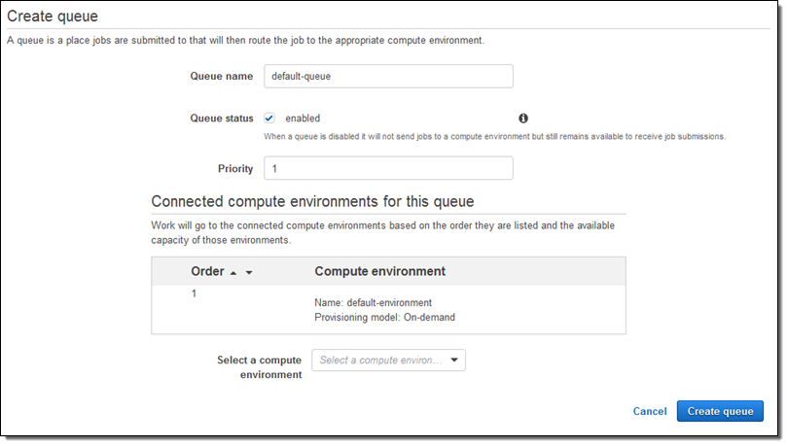Click the Priority field label
The height and width of the screenshot is (446, 788).
235,168
